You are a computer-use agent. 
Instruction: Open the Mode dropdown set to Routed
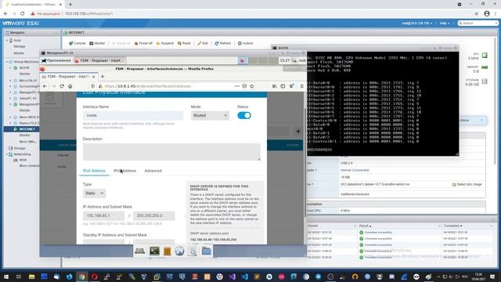210,115
